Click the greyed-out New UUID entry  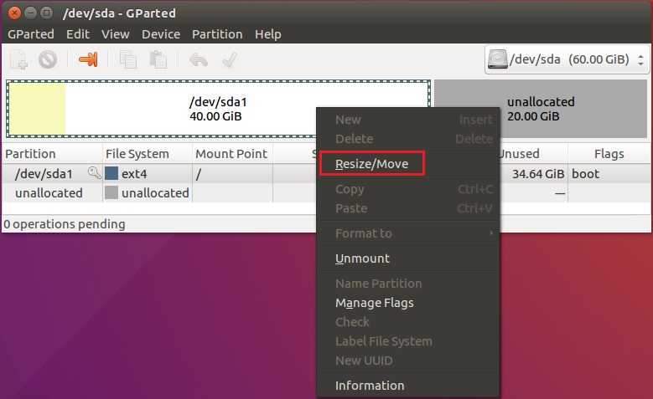tap(408, 361)
